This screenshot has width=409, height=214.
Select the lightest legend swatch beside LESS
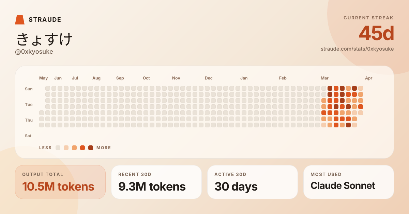pyautogui.click(x=58, y=148)
